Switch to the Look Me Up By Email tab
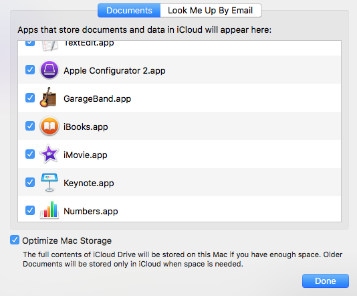This screenshot has height=296, width=357. click(211, 10)
